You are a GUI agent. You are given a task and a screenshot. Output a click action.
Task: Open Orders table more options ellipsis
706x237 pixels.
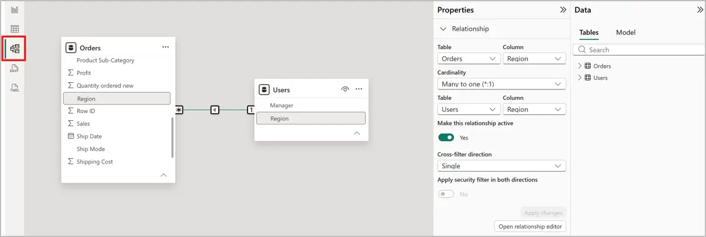click(166, 47)
